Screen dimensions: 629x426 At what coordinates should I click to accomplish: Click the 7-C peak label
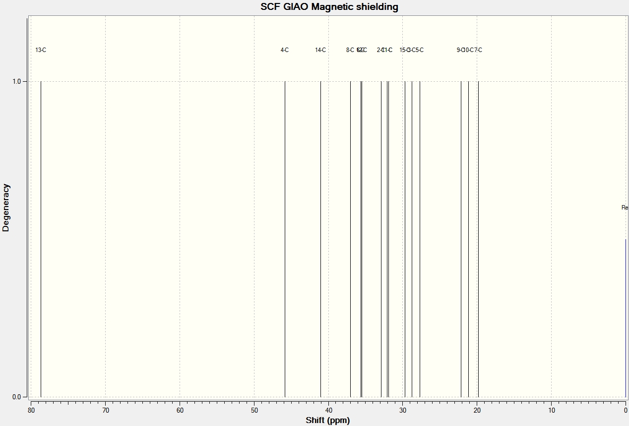[478, 50]
